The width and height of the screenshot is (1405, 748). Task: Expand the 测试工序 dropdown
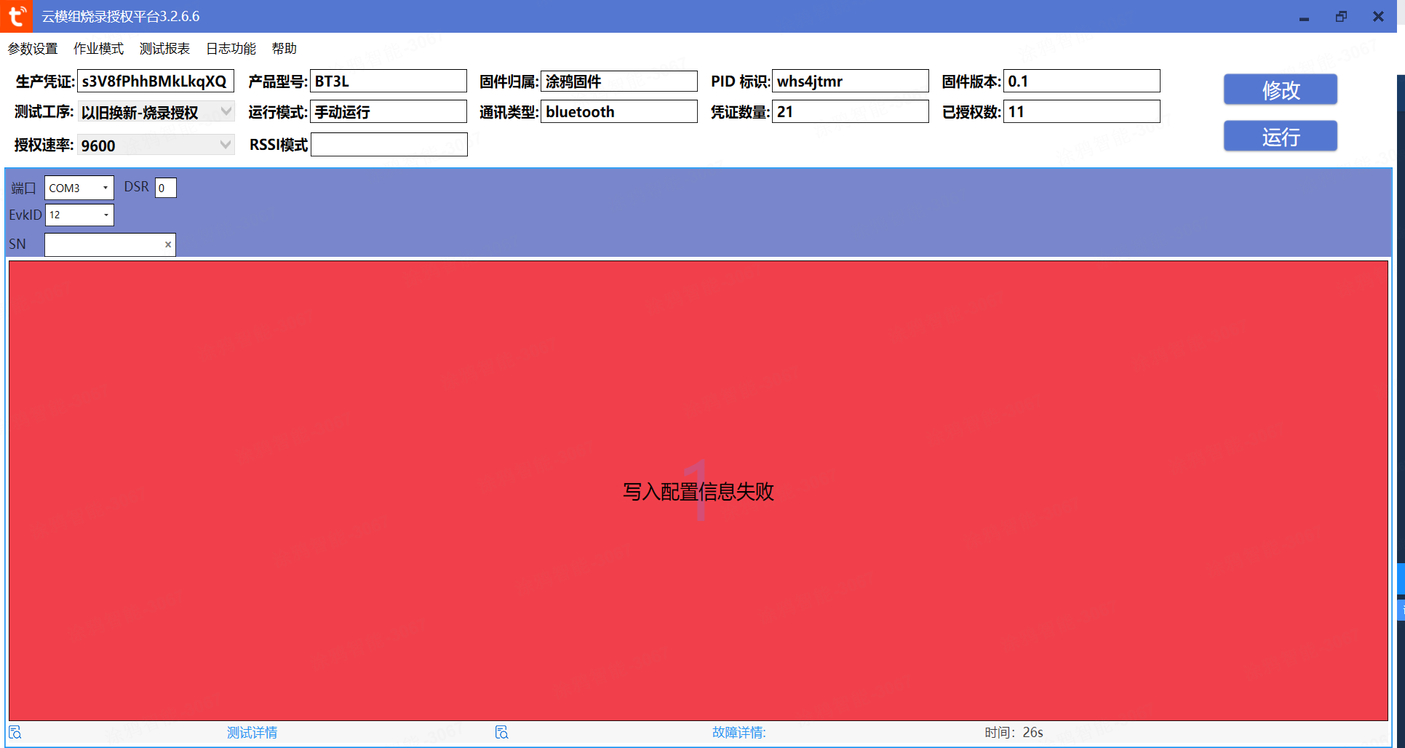[226, 111]
